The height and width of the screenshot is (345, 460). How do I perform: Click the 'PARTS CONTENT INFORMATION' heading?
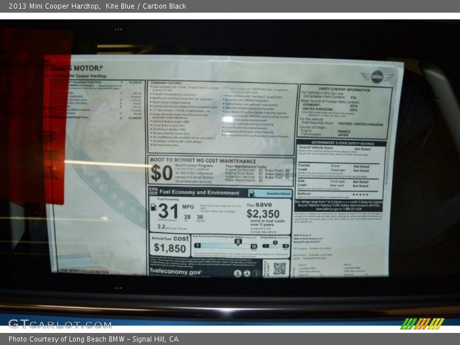pyautogui.click(x=344, y=90)
